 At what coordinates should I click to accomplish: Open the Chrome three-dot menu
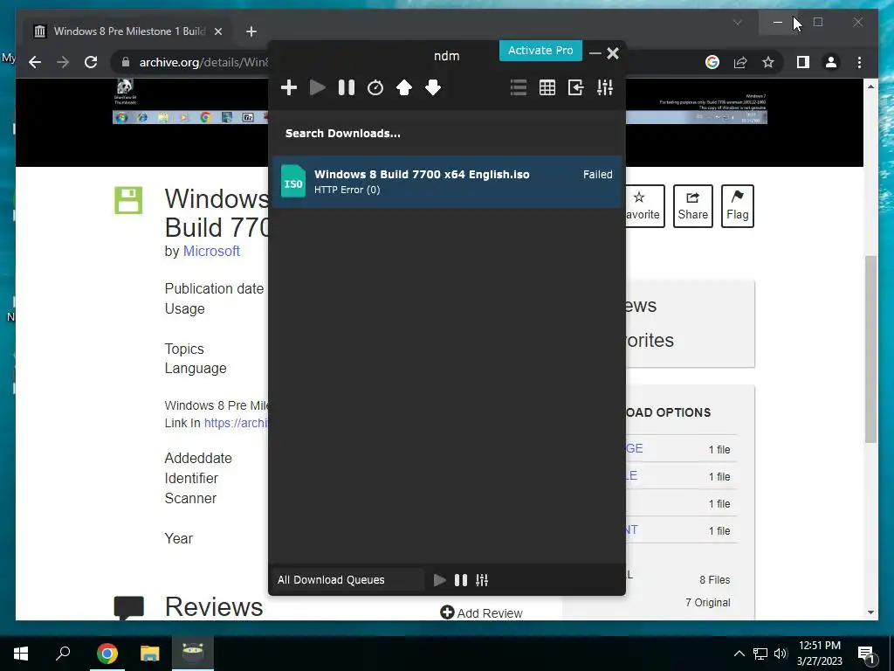click(859, 62)
